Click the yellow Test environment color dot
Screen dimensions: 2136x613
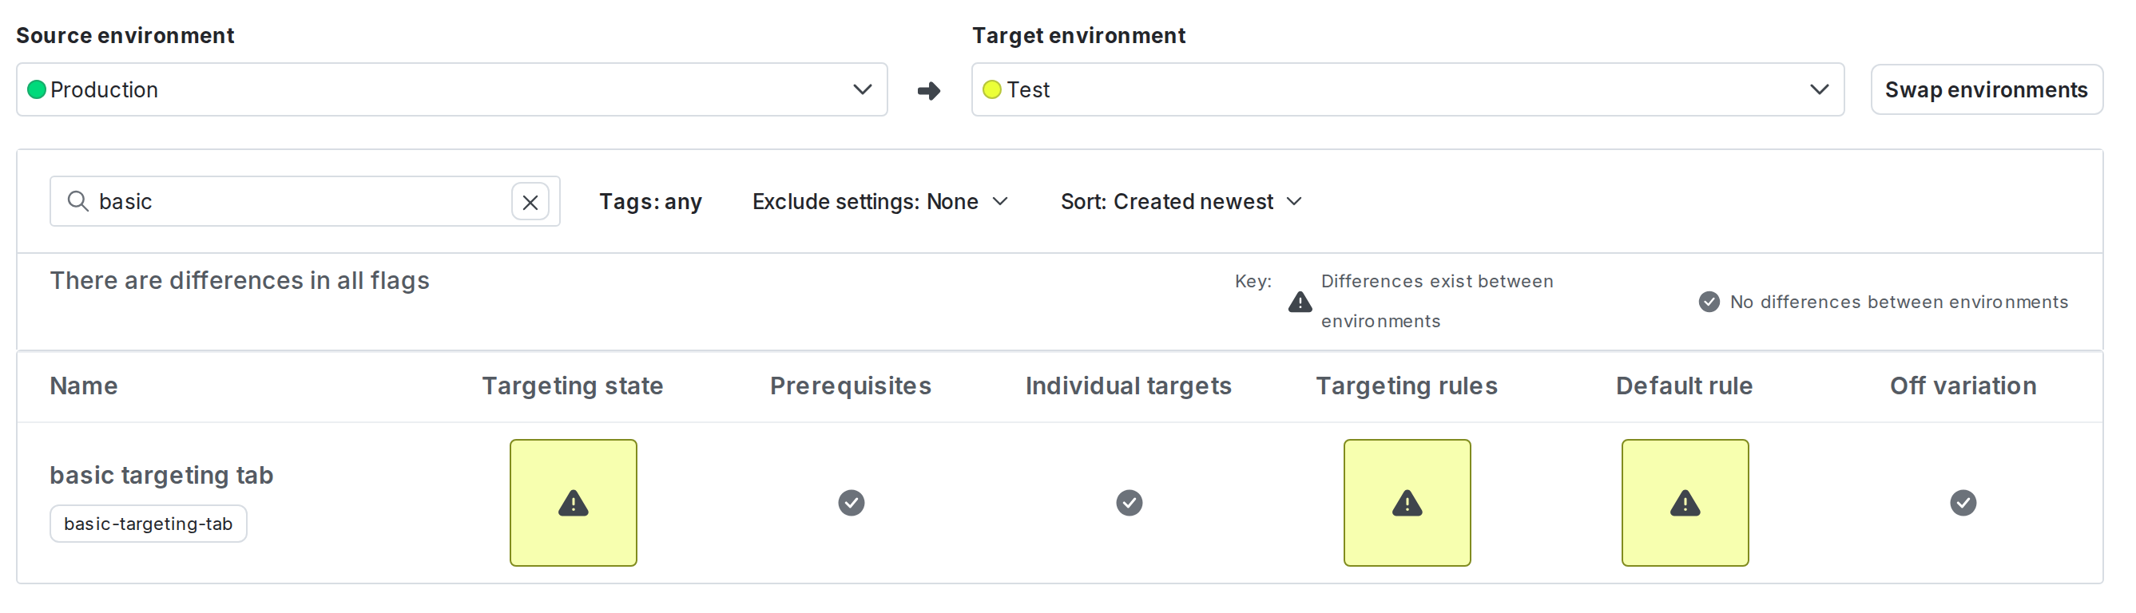coord(992,89)
